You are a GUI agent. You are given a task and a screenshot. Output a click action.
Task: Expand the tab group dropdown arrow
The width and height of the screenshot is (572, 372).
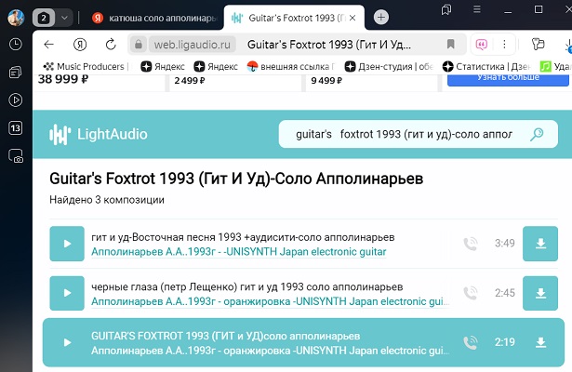point(64,18)
